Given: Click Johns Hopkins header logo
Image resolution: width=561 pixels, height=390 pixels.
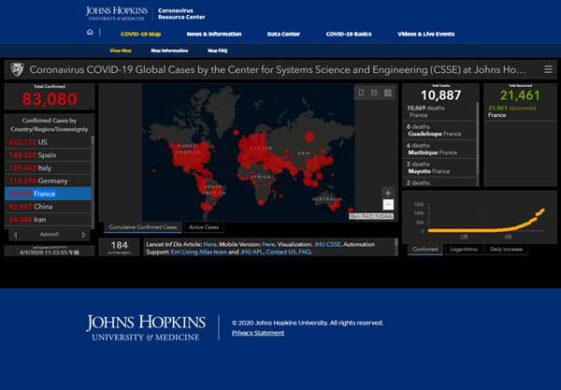Looking at the screenshot, I should click(x=117, y=13).
